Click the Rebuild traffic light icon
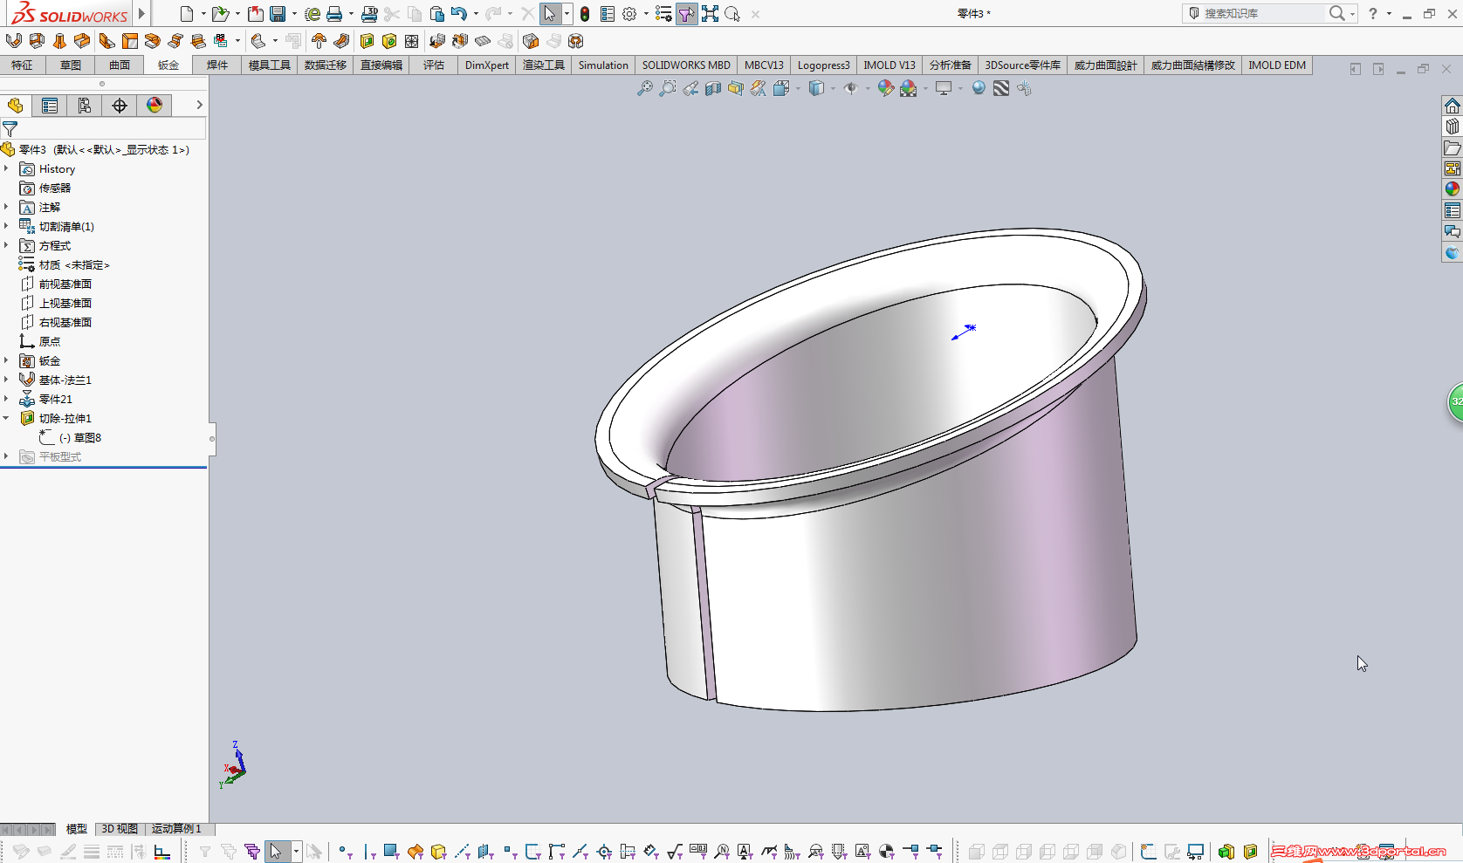Viewport: 1463px width, 863px height. click(585, 14)
